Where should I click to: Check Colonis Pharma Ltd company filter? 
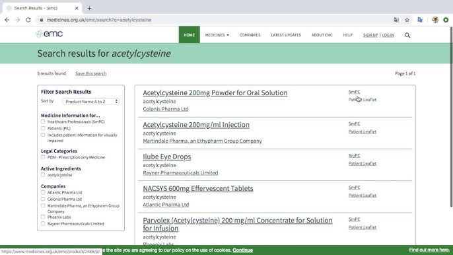[43, 199]
